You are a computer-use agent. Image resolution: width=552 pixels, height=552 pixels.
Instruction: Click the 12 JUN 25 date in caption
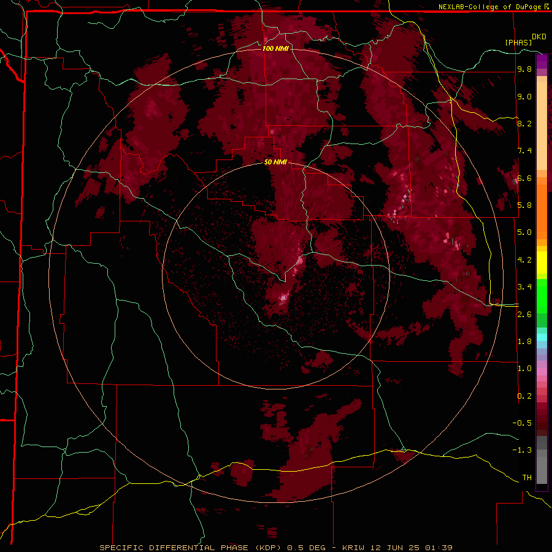coord(396,548)
